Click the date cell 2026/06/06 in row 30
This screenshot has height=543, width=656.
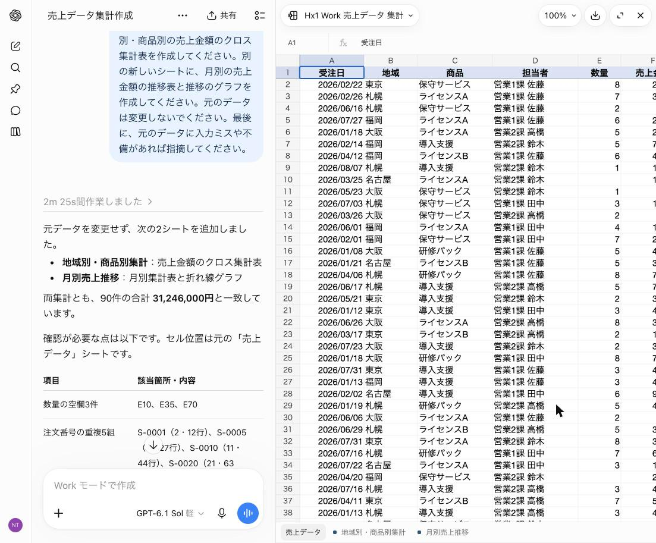(x=332, y=418)
